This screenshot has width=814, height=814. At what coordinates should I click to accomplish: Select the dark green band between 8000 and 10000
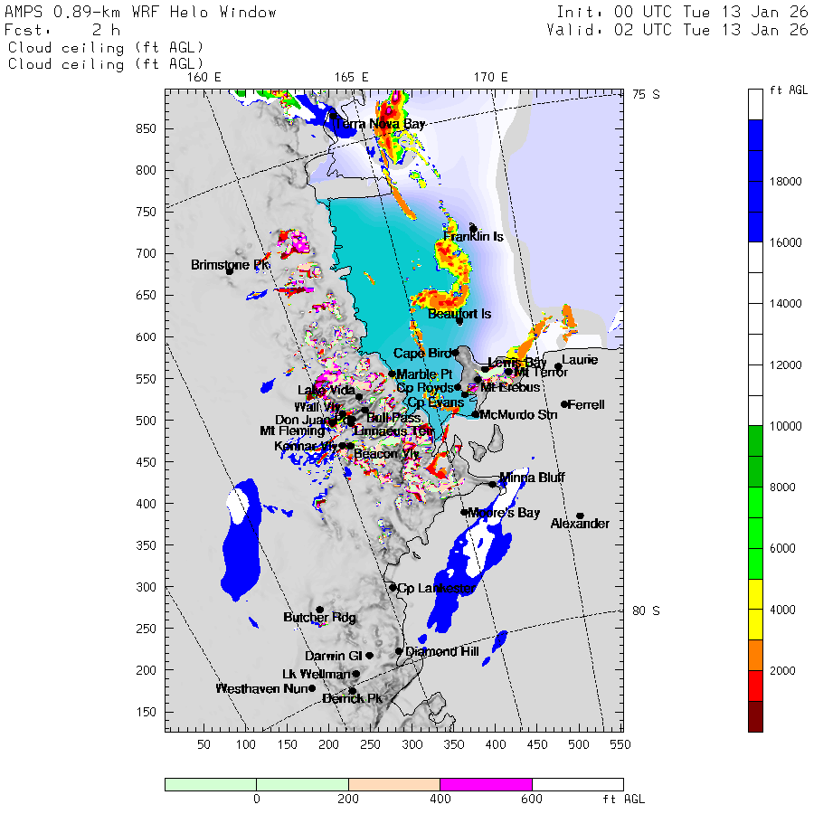(x=755, y=457)
